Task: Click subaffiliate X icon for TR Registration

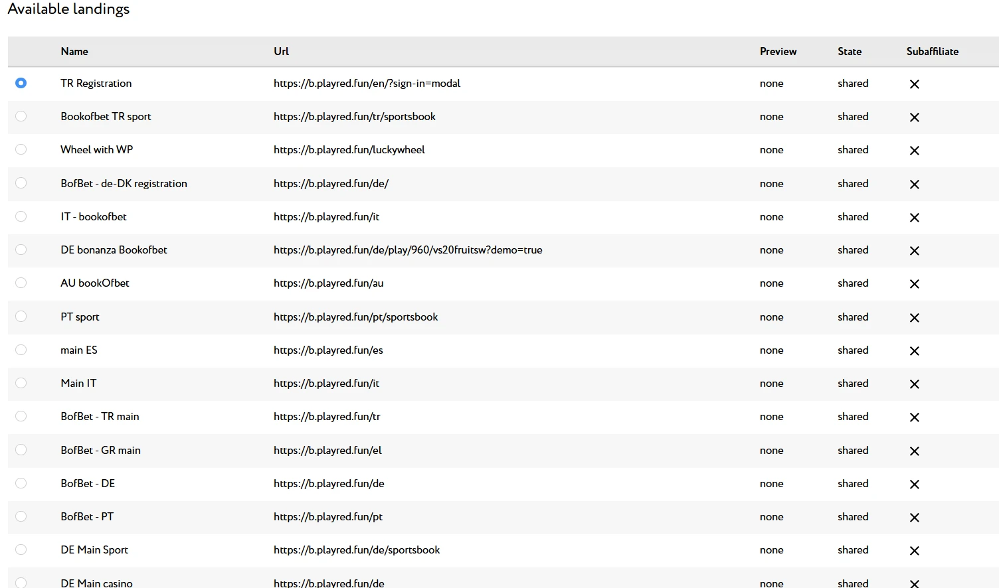Action: click(915, 84)
